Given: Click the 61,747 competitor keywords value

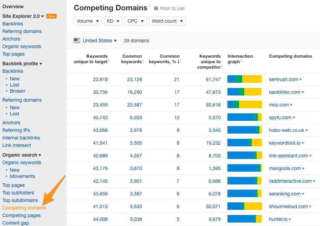Looking at the screenshot, I should pos(213,79).
